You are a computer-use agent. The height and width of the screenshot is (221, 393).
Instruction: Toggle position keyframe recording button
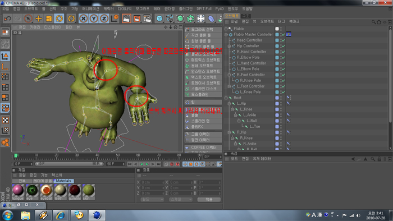point(185,164)
